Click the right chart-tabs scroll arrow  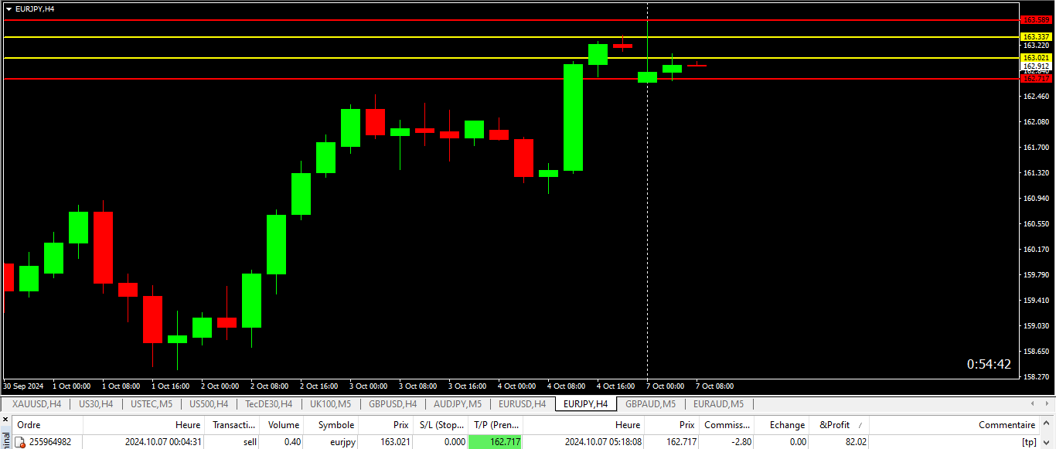pos(1047,403)
